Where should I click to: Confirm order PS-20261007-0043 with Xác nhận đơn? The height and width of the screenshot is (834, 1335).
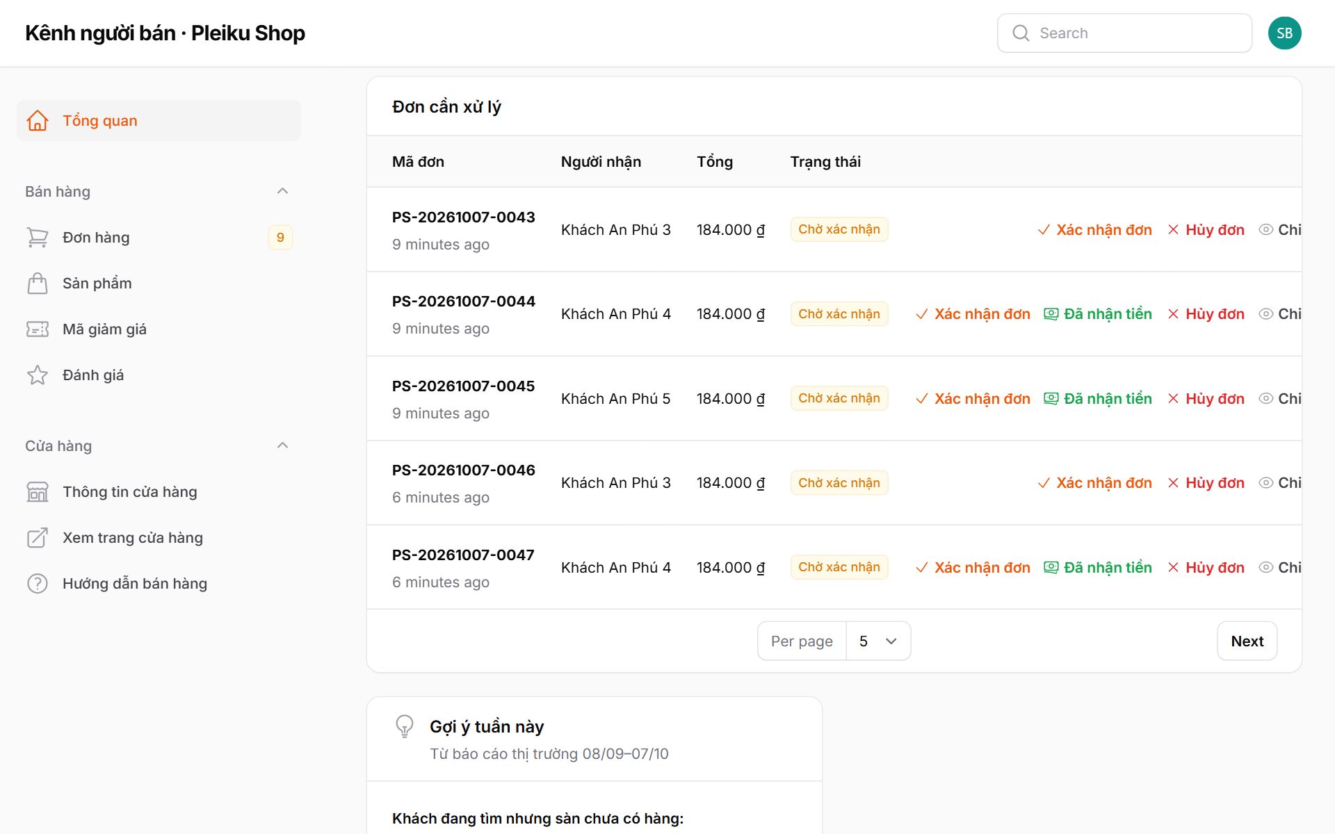click(1094, 229)
